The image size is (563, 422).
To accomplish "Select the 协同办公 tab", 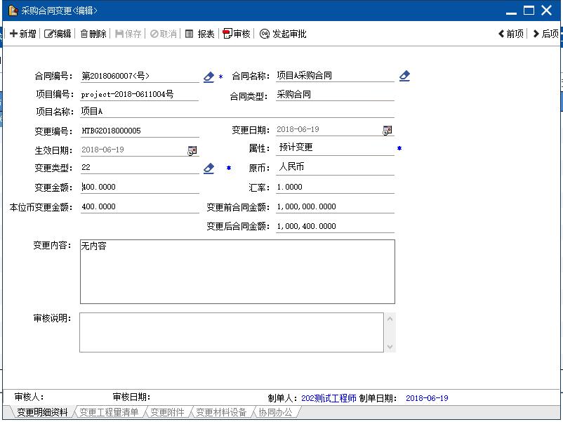I will [275, 413].
